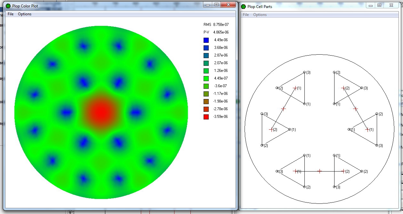Click the -1.98e-06 legend color swatch

(206, 101)
